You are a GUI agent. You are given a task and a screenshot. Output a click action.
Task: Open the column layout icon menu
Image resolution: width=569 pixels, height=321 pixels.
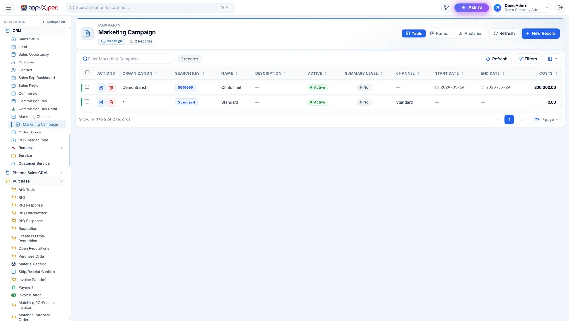click(x=552, y=59)
